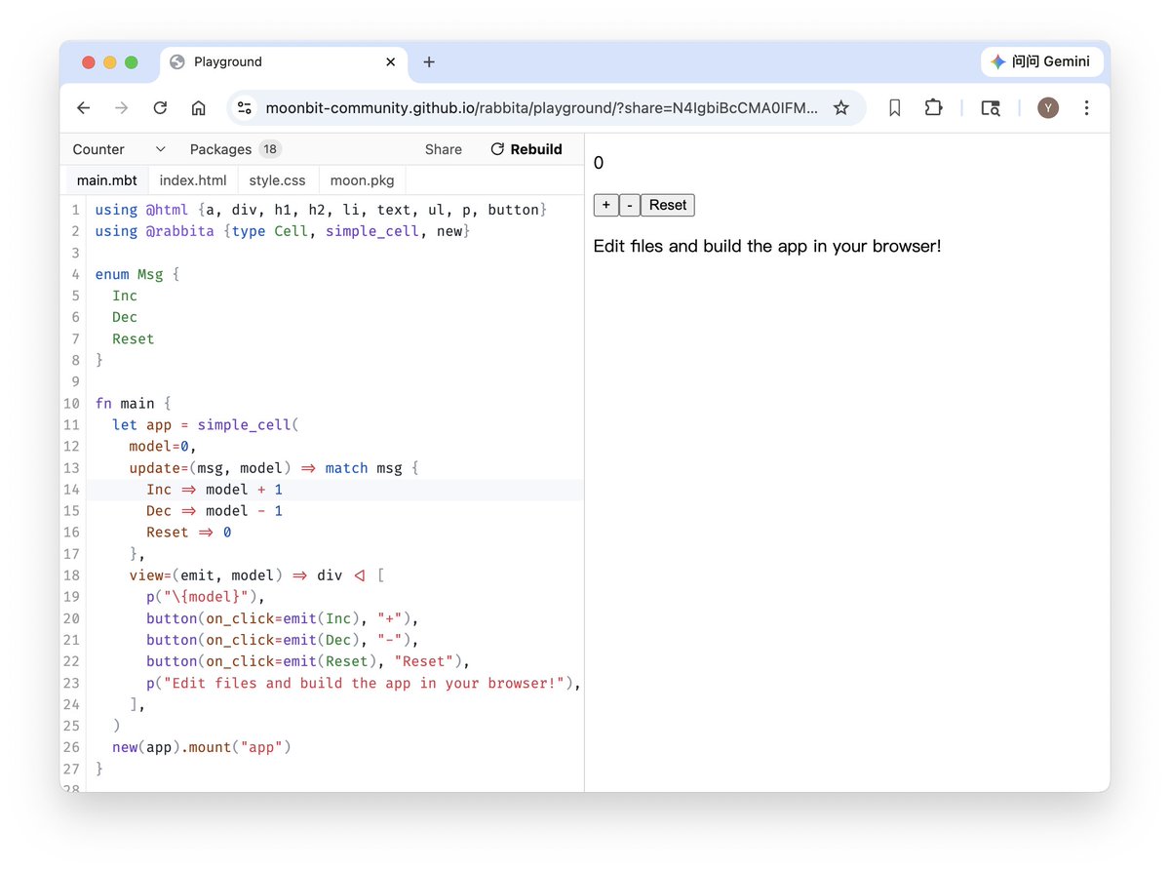This screenshot has height=871, width=1170.
Task: Open the Packages list
Action: coord(220,149)
